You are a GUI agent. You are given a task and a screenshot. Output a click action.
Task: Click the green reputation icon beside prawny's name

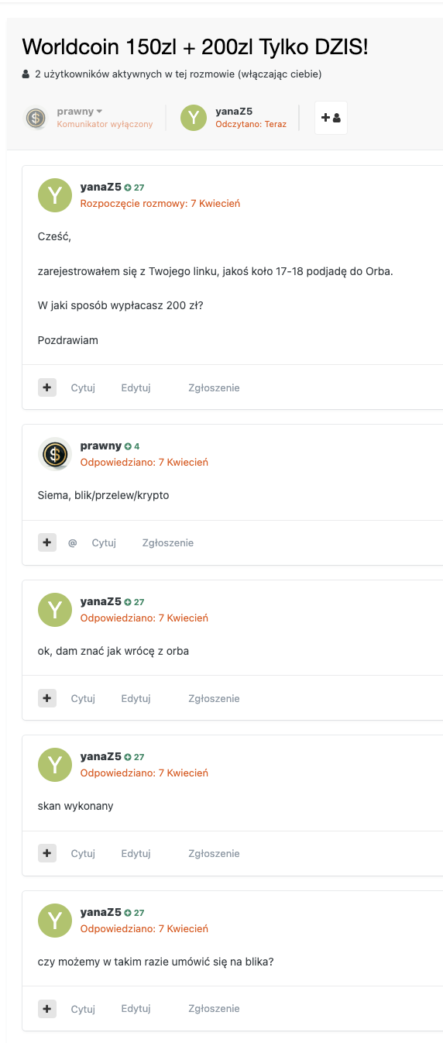129,446
